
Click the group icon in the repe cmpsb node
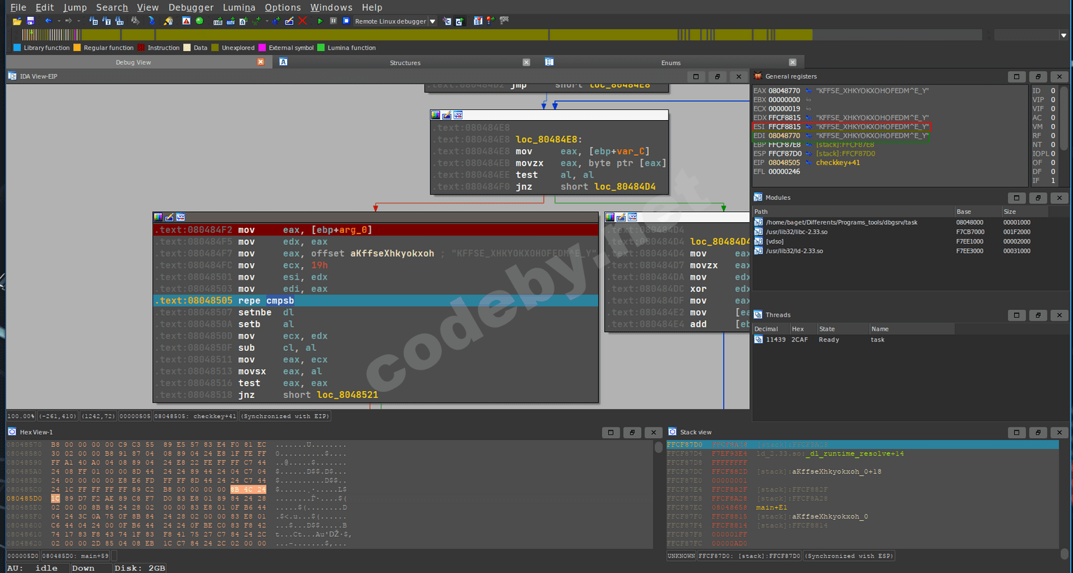tap(180, 217)
